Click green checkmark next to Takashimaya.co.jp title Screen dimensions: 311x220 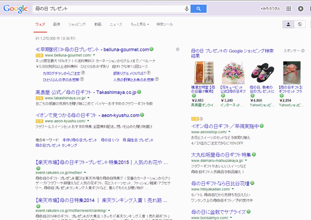pyautogui.click(x=139, y=92)
